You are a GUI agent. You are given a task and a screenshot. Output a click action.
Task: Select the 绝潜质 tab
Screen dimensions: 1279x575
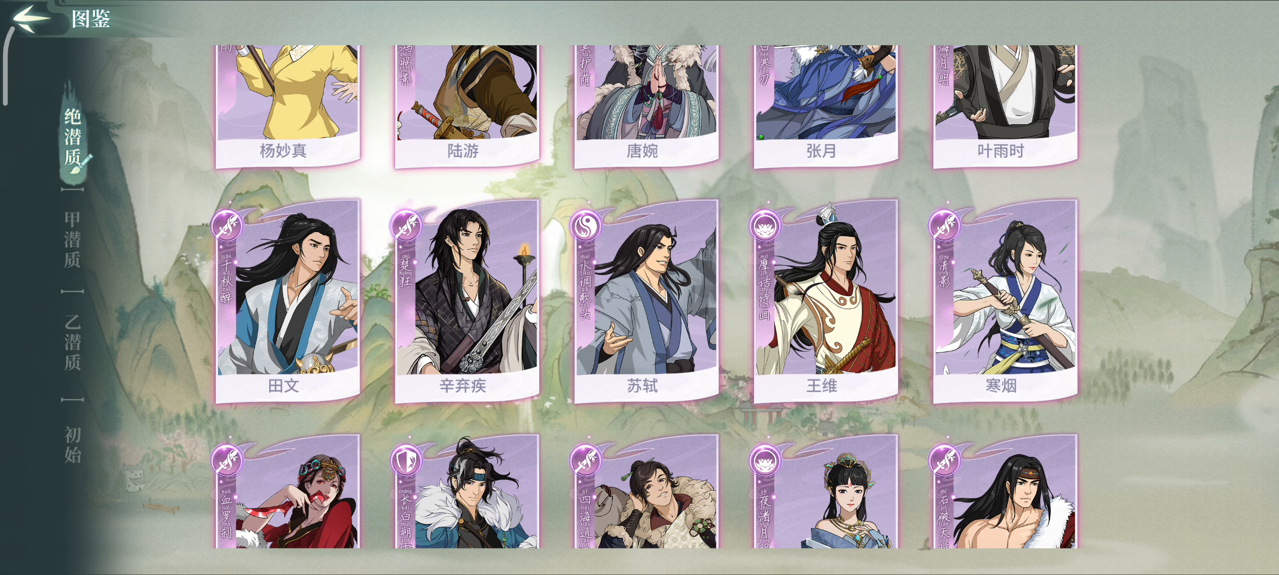click(72, 137)
